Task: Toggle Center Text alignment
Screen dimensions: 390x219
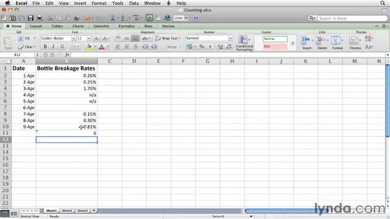Action: (x=127, y=46)
